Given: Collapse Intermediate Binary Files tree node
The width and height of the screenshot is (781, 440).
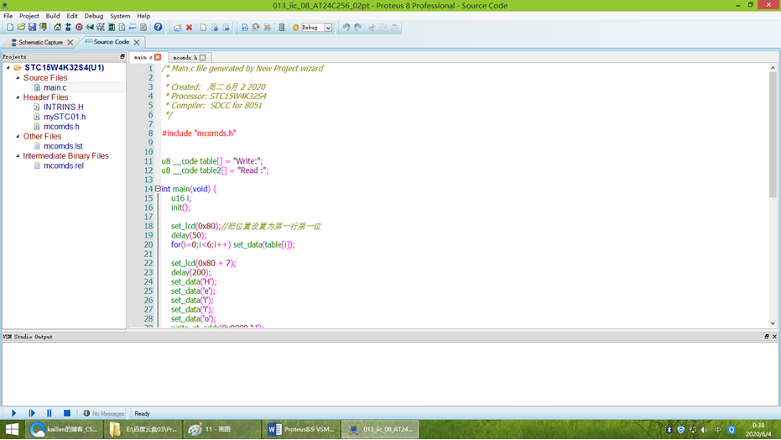Looking at the screenshot, I should tap(18, 155).
